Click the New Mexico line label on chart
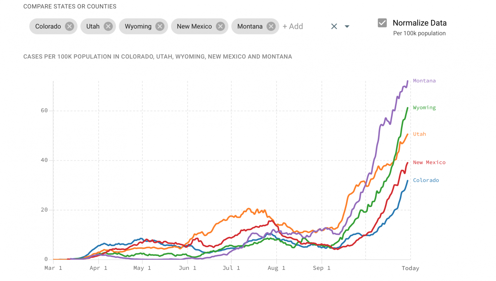The image size is (496, 281). coord(429,162)
